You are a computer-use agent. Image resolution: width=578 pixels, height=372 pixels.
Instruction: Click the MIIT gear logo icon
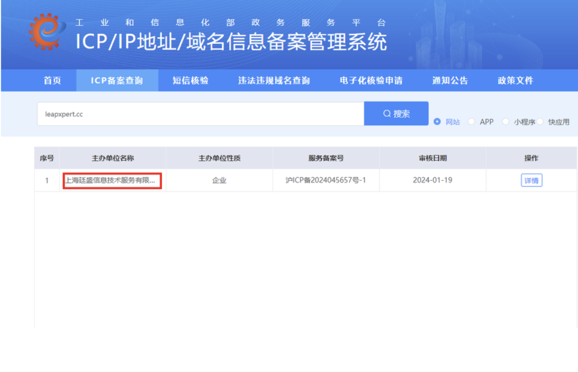[47, 32]
